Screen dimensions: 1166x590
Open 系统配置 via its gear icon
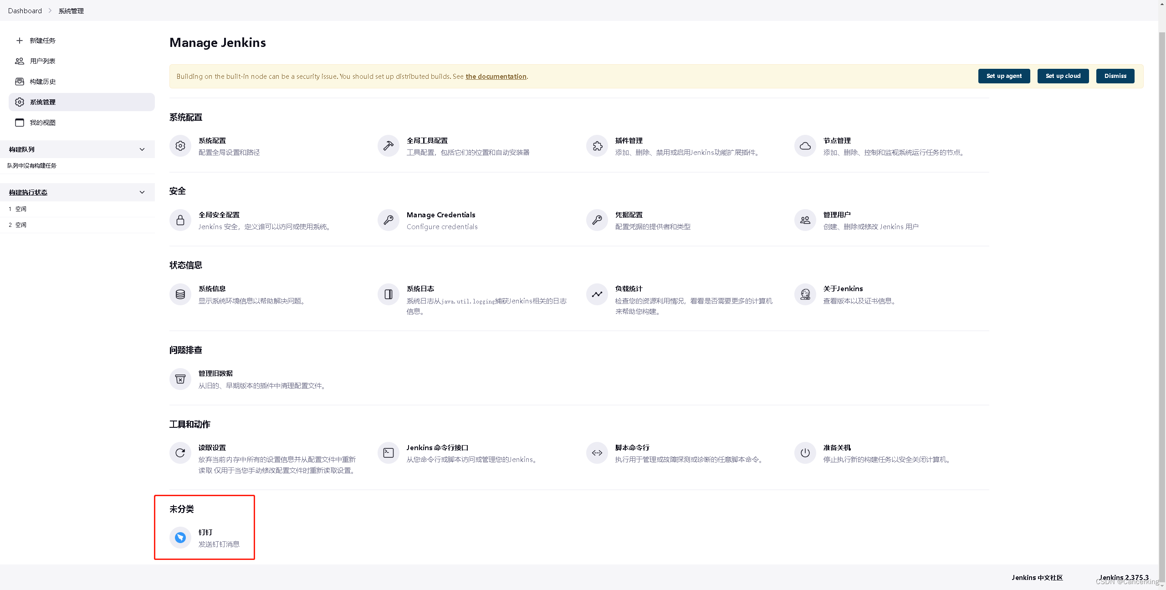point(180,146)
